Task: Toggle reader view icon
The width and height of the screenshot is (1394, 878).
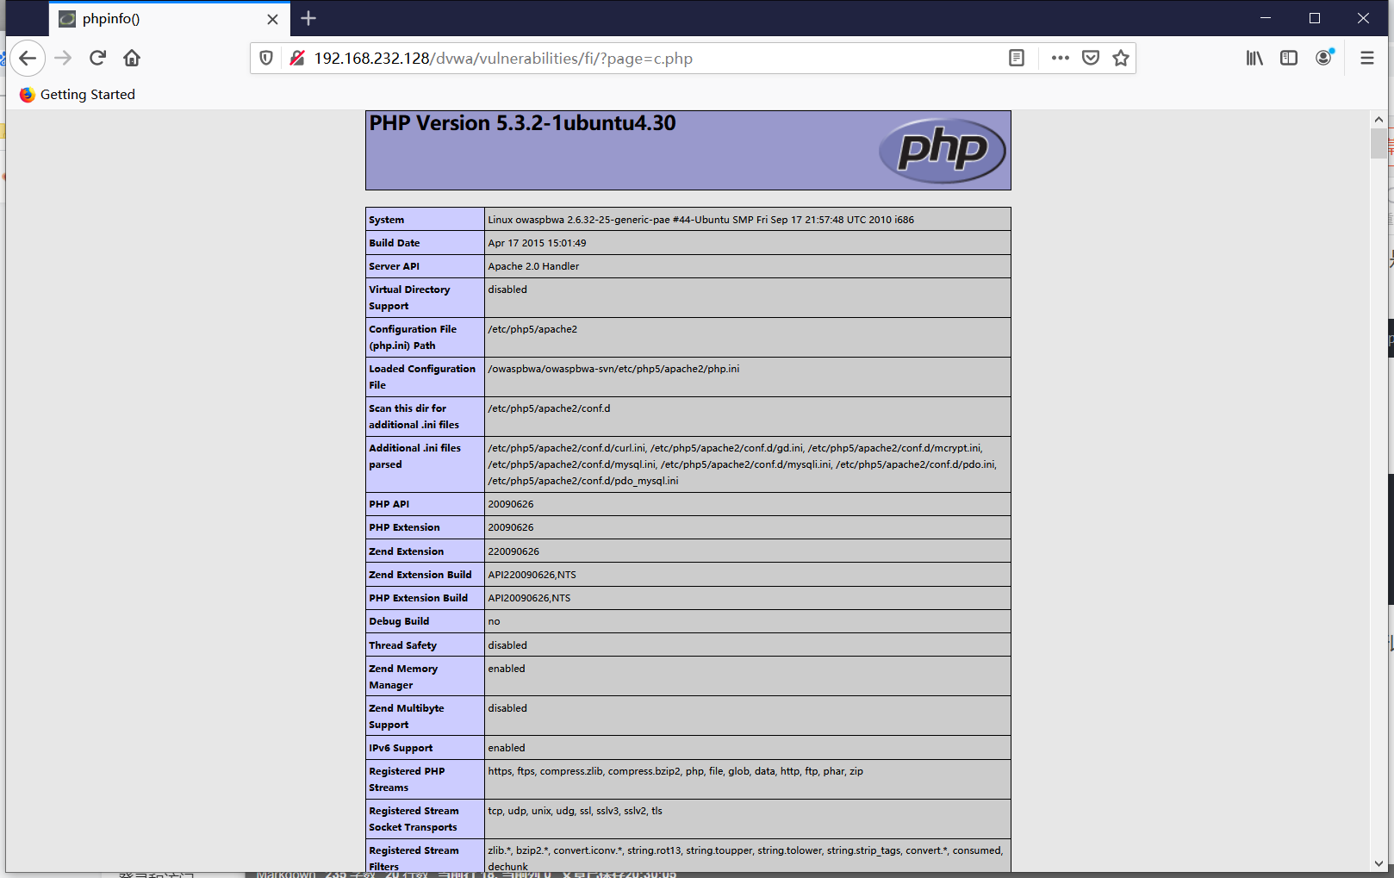Action: pyautogui.click(x=1017, y=59)
